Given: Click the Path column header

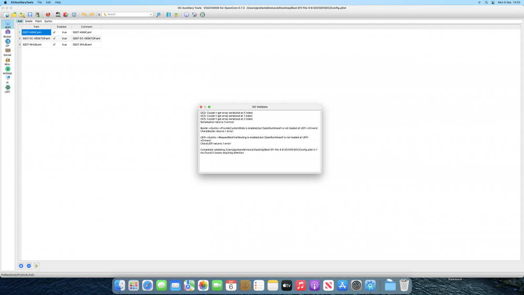Looking at the screenshot, I should coord(37,27).
